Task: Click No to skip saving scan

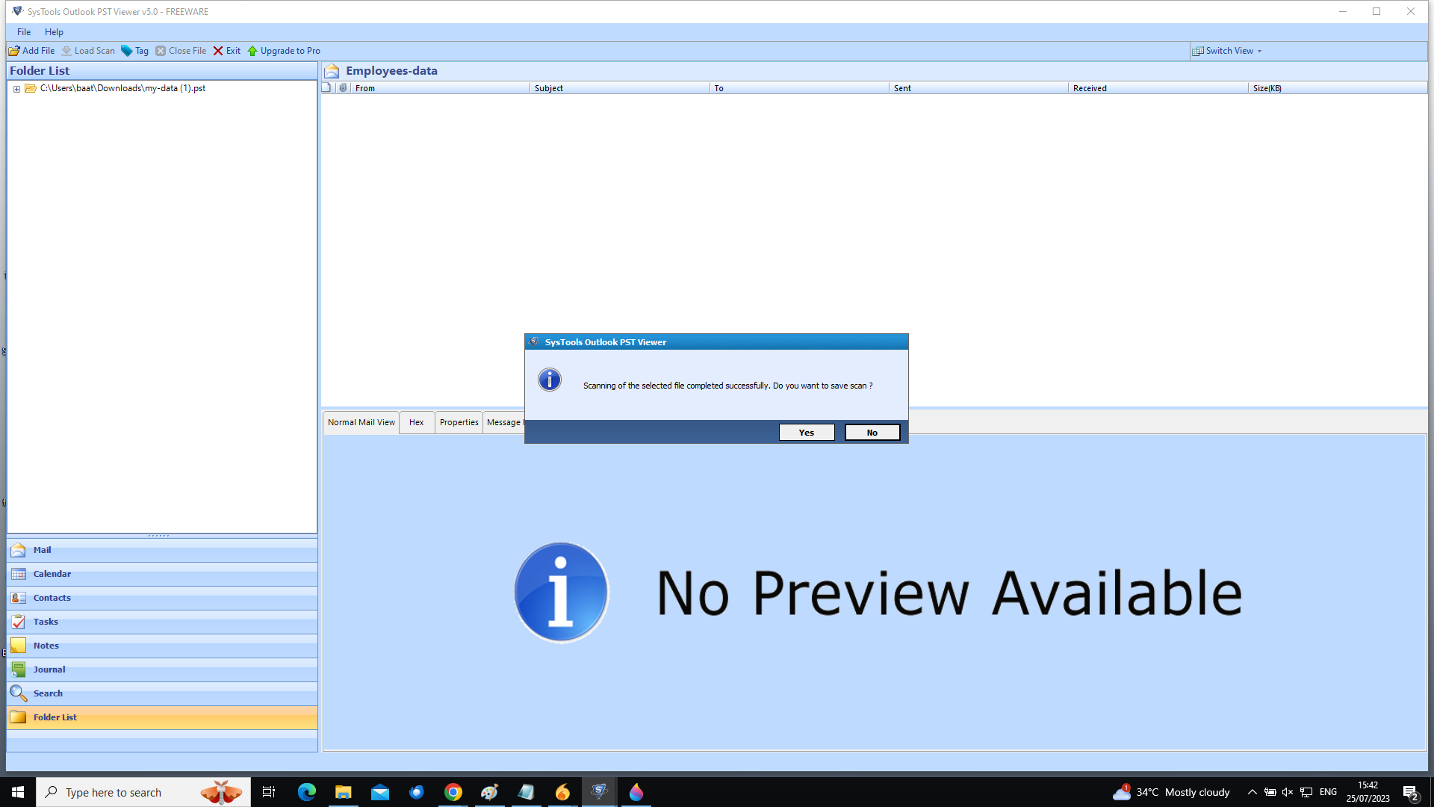Action: click(872, 433)
